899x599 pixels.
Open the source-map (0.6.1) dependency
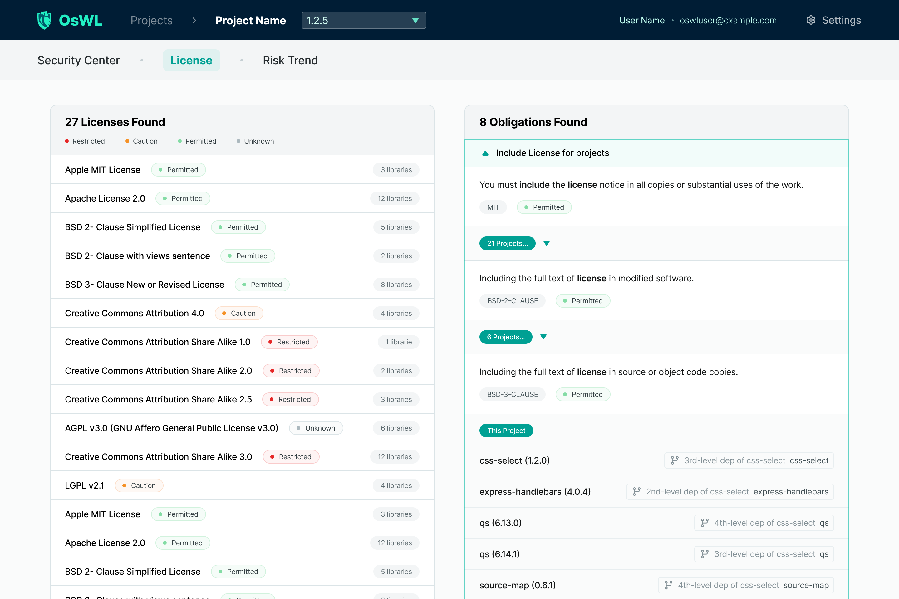[657, 585]
